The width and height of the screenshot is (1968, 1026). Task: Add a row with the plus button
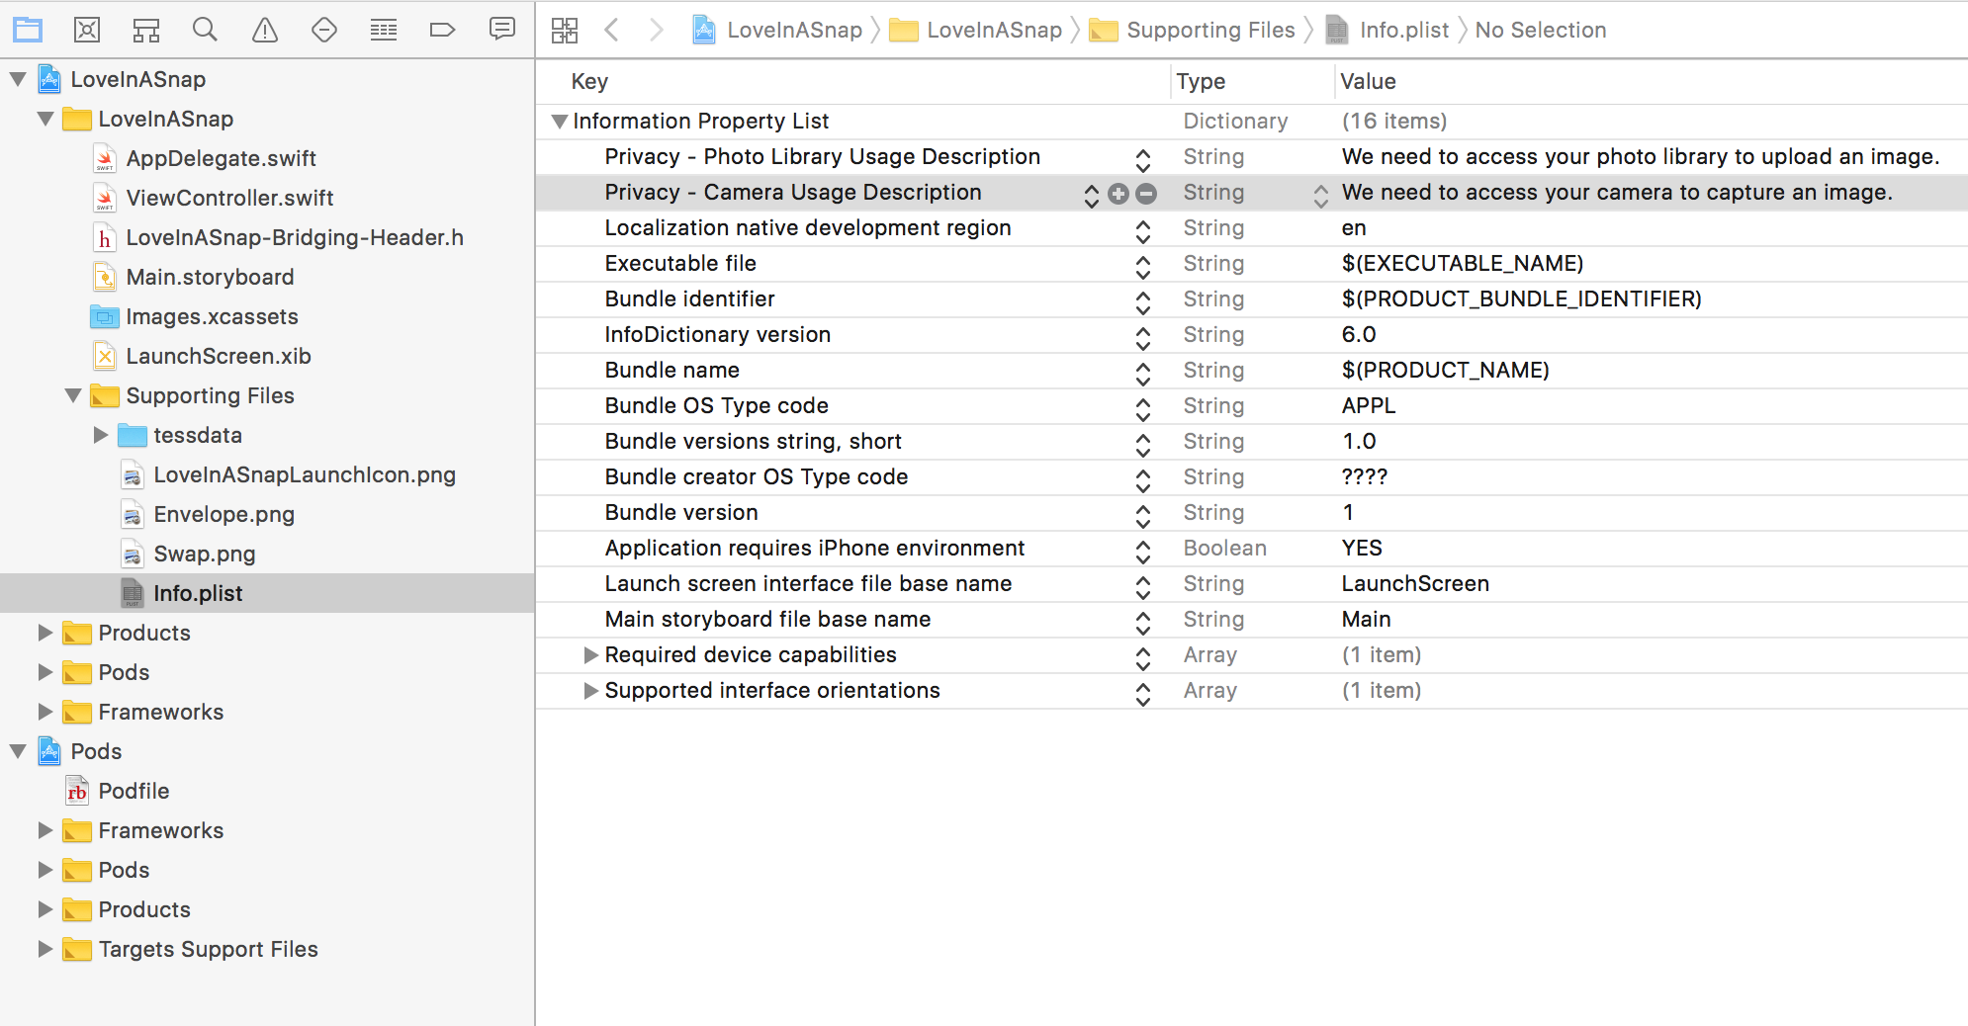click(x=1118, y=194)
